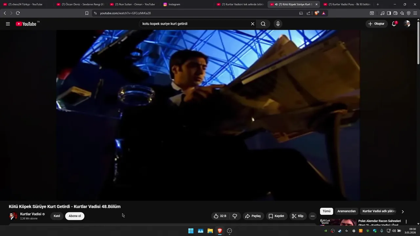Like the video with thumbs up
This screenshot has height=236, width=420.
[x=220, y=216]
